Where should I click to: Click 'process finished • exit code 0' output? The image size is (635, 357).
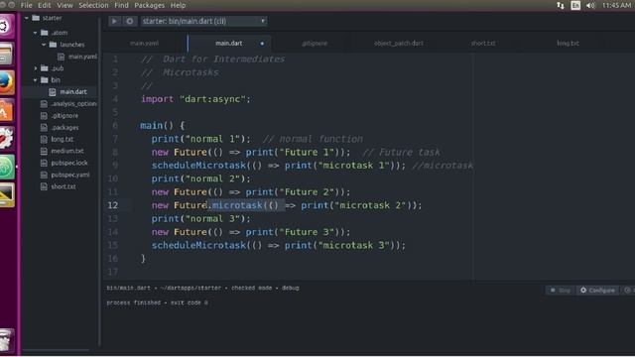click(x=158, y=302)
